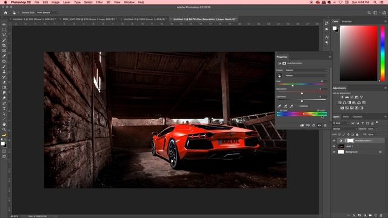Toggle layer visibility eye in Properties panel

[x=319, y=125]
